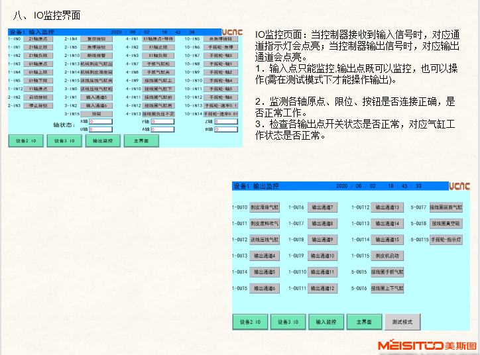Return to 主界面 from the input monitor panel

coord(141,141)
